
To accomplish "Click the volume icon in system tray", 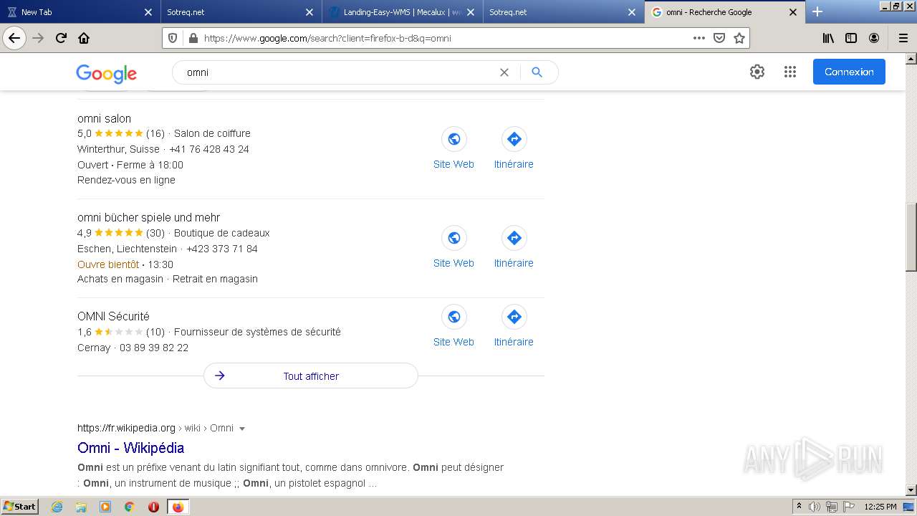I will pyautogui.click(x=815, y=507).
